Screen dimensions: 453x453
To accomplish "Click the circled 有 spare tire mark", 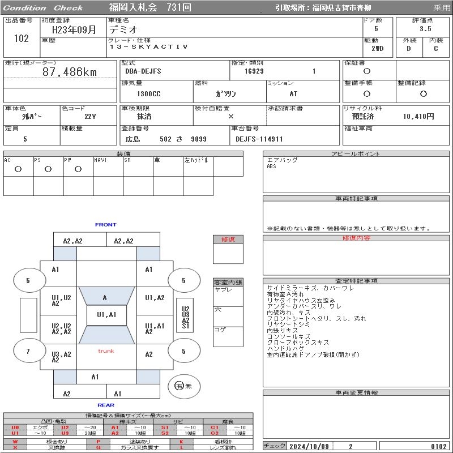I will pos(179,386).
